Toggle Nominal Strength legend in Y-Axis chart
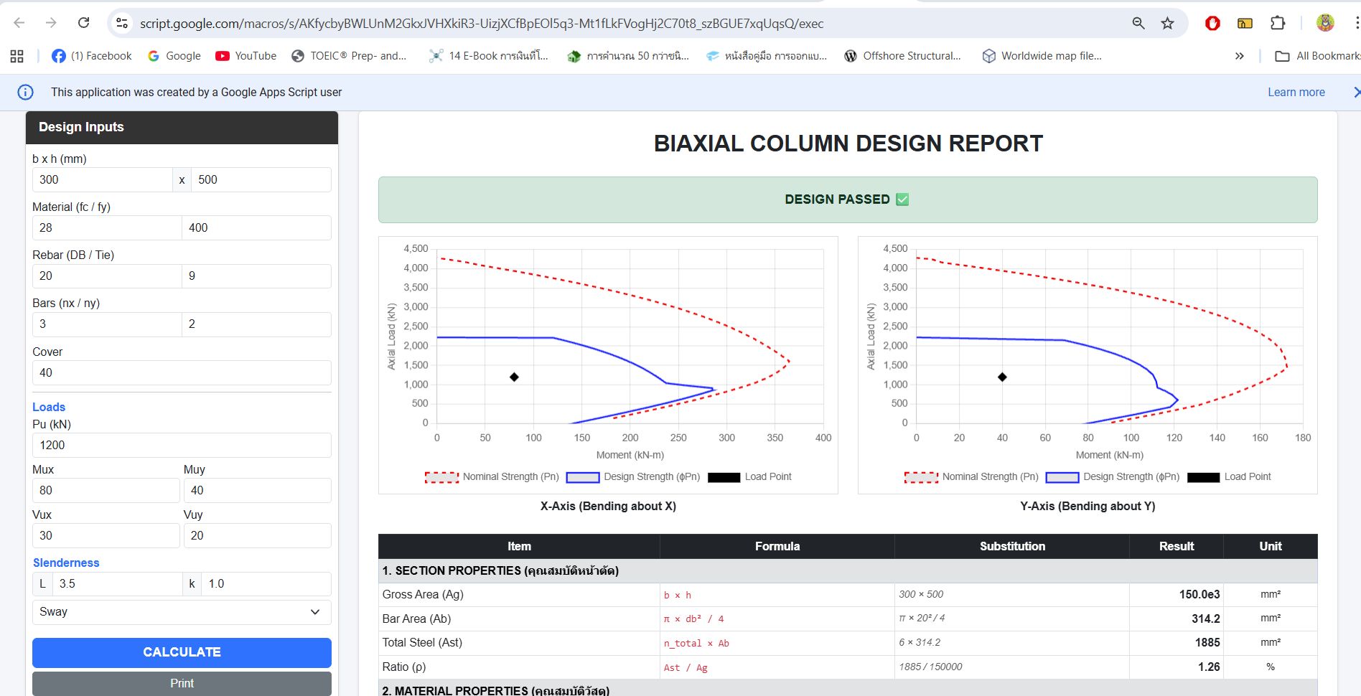Viewport: 1361px width, 696px height. pos(971,477)
